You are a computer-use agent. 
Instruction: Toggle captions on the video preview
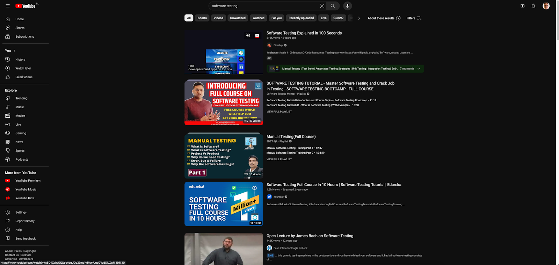click(257, 36)
